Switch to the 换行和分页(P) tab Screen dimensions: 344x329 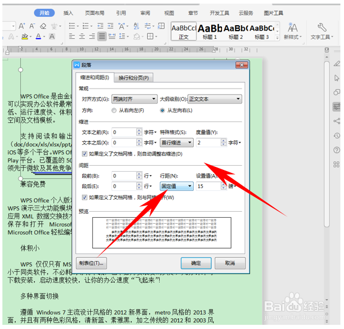point(133,78)
